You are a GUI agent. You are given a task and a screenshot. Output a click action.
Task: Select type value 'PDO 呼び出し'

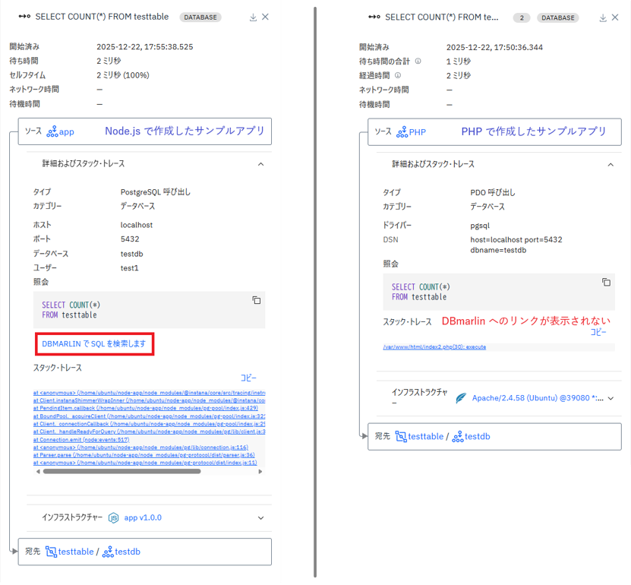493,192
